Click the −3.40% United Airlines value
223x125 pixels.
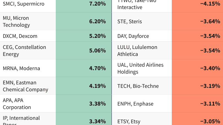coord(198,68)
